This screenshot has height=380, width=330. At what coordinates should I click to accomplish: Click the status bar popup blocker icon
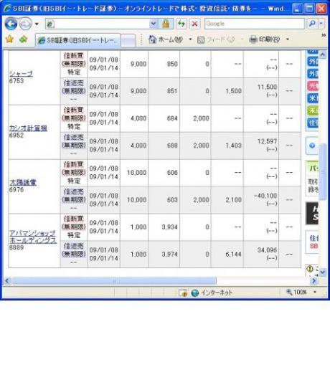pos(183,293)
